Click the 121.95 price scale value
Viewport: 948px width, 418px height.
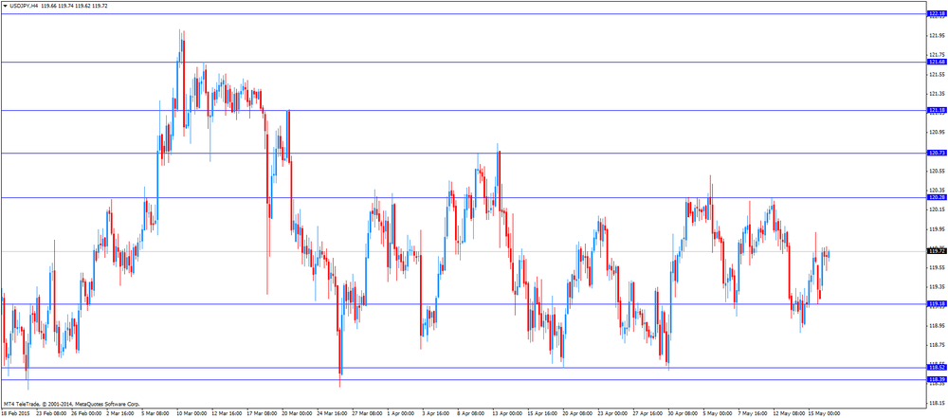coord(938,35)
